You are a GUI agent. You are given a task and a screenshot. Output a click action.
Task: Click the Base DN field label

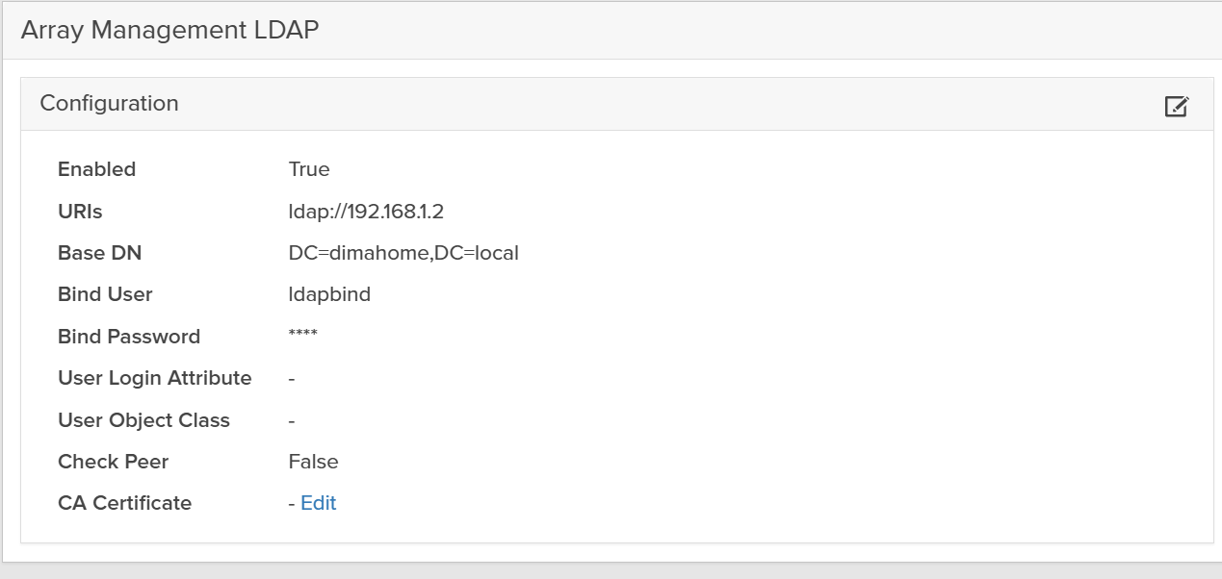[99, 253]
